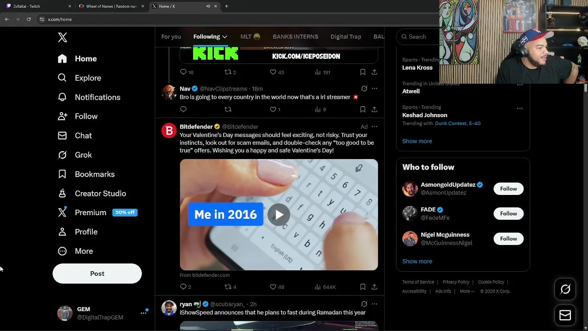Viewport: 588px width, 331px height.
Task: Follow AsmongoldUpdatez
Action: 509,189
